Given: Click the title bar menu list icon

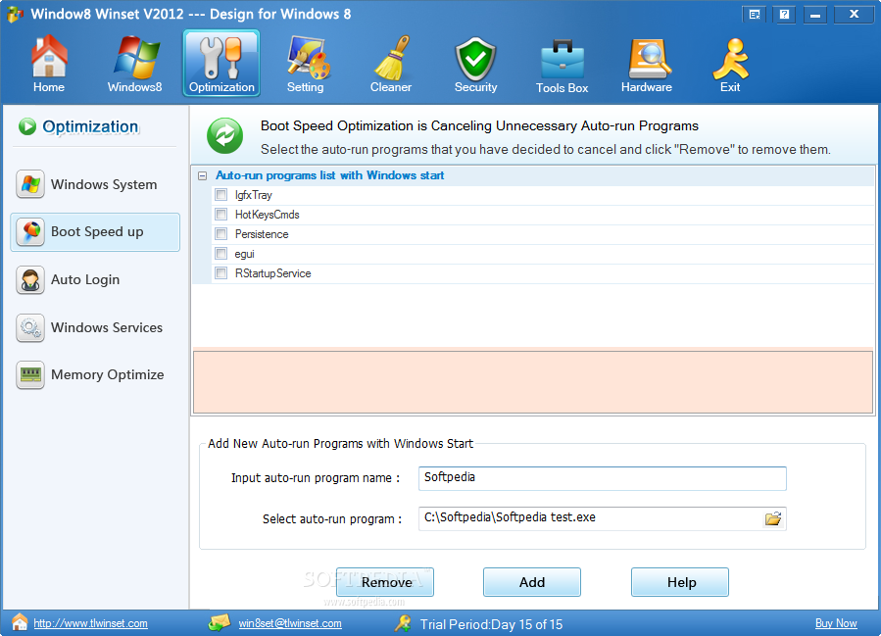Looking at the screenshot, I should [755, 15].
